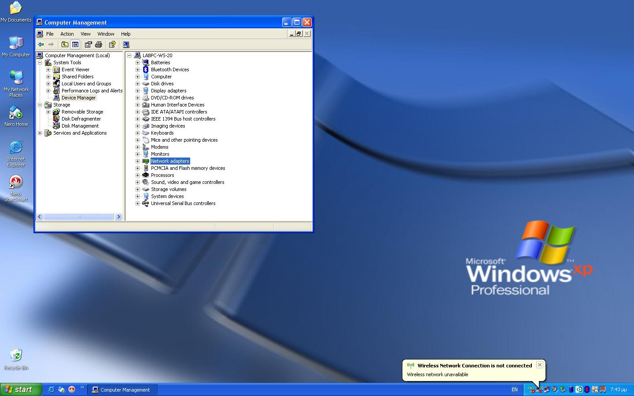Image resolution: width=634 pixels, height=396 pixels.
Task: Restore the inner MMC child window
Action: [299, 34]
